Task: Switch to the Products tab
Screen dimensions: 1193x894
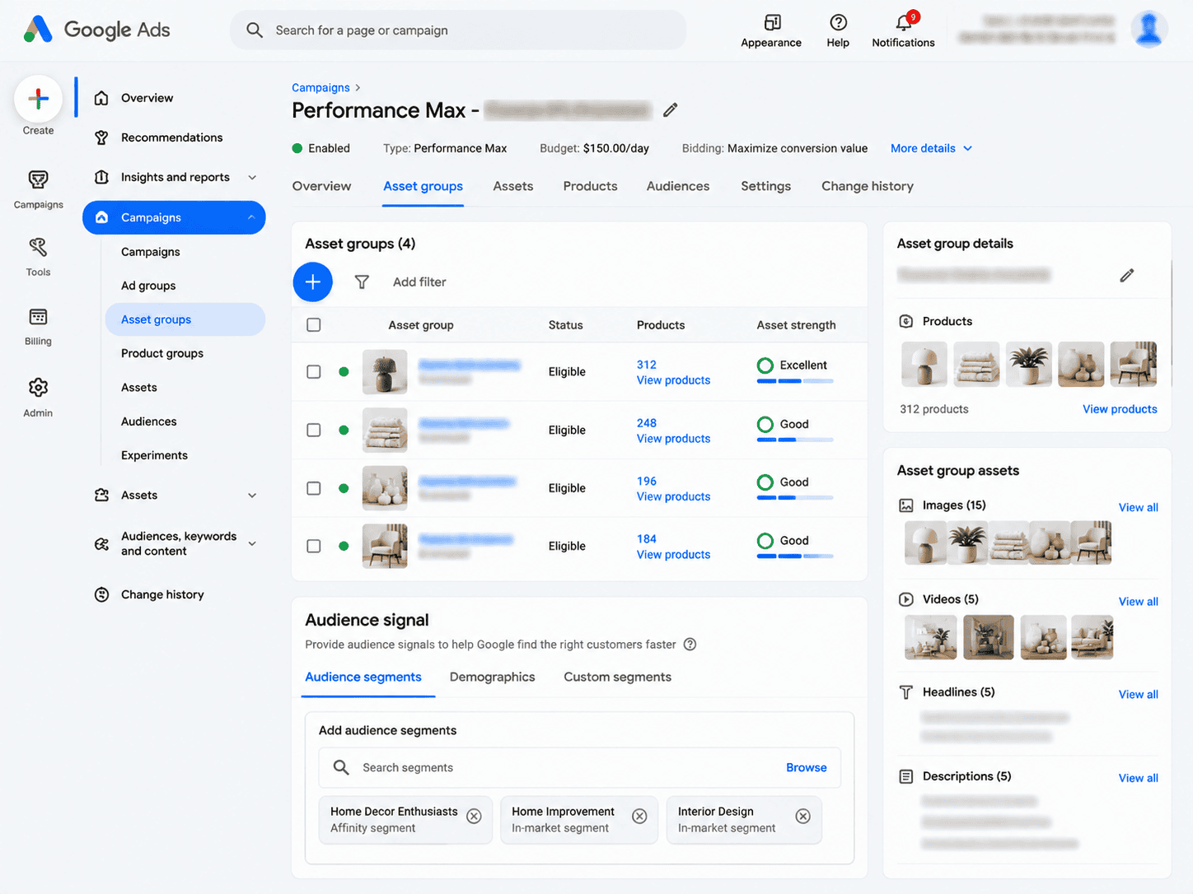Action: [x=590, y=186]
